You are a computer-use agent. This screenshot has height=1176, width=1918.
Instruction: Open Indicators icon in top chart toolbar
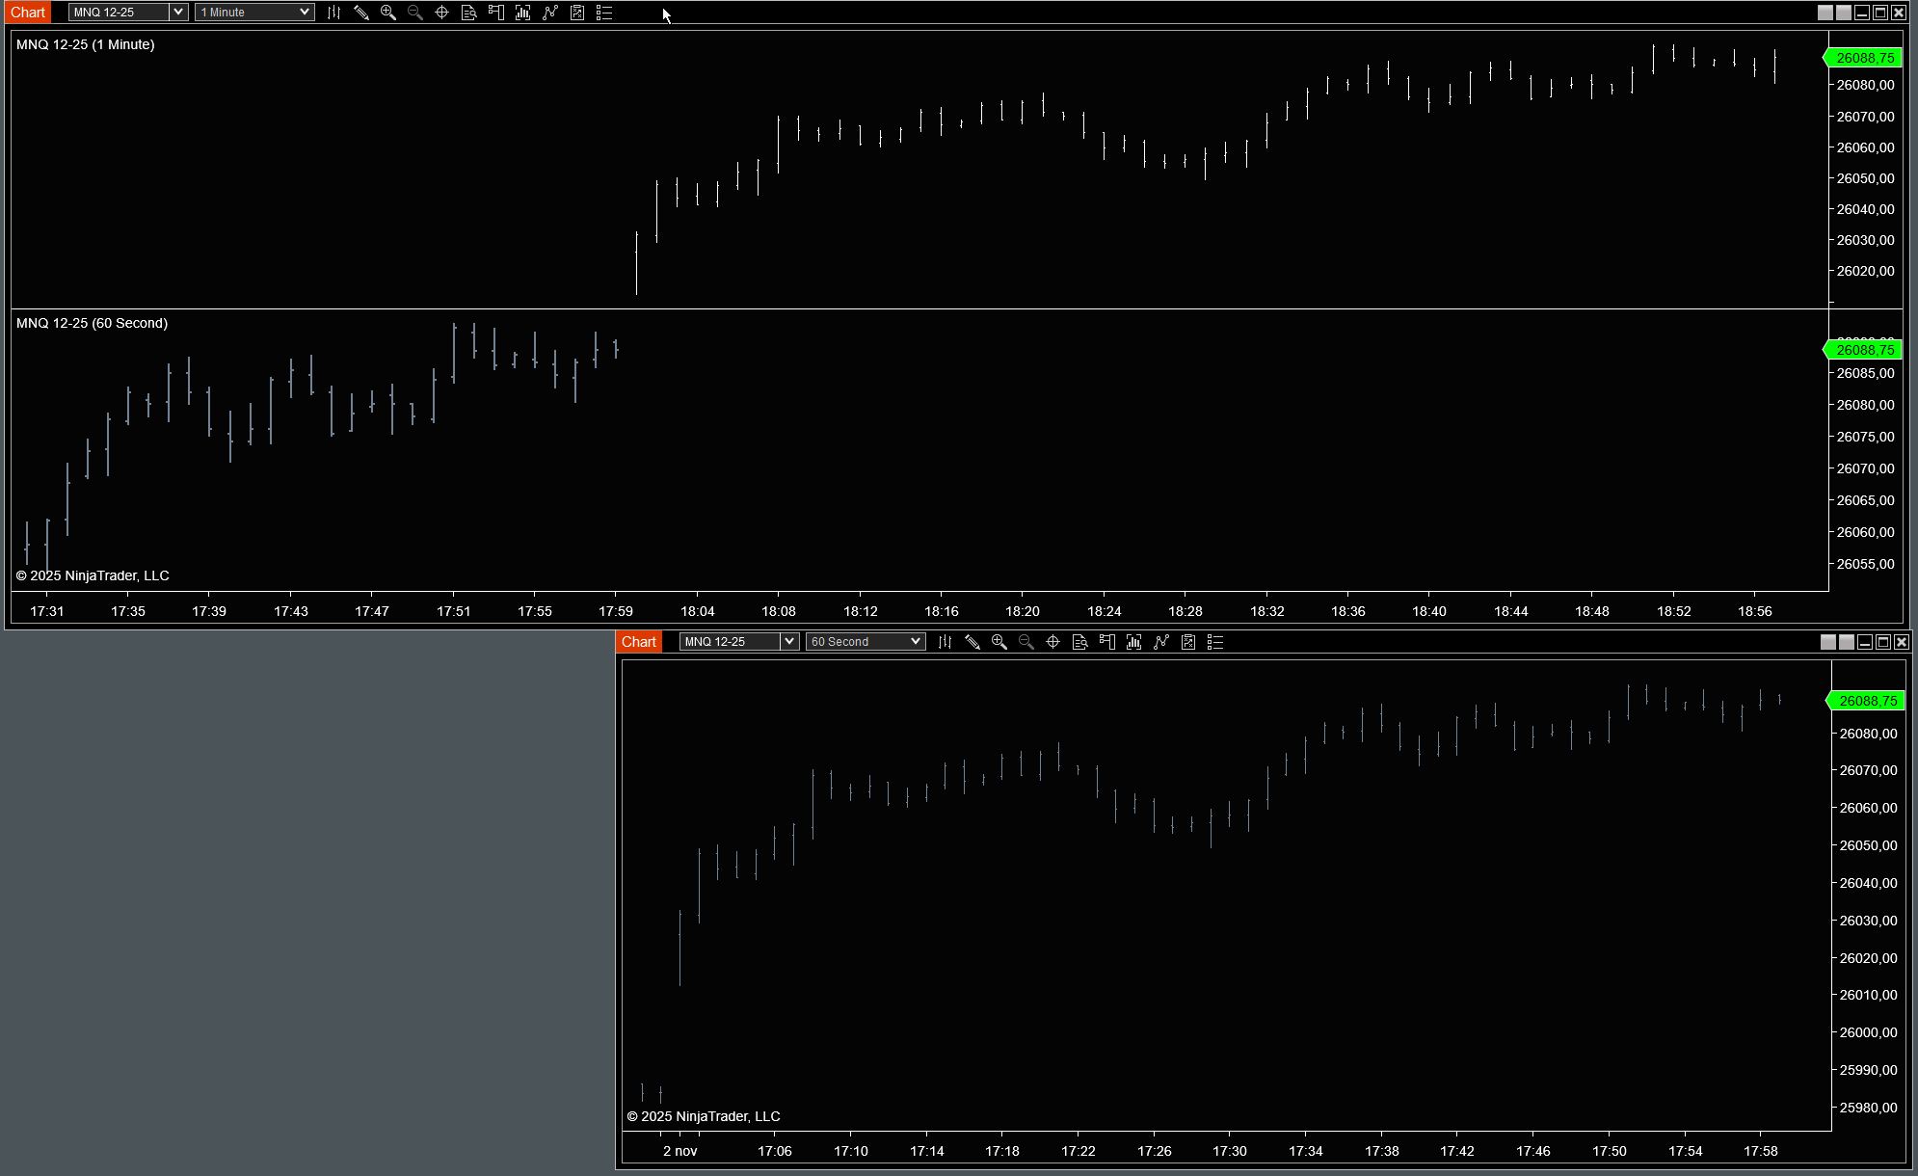pos(549,13)
